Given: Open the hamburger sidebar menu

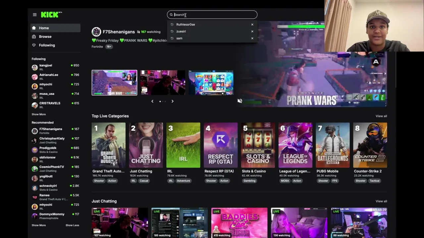Looking at the screenshot, I should pyautogui.click(x=34, y=15).
